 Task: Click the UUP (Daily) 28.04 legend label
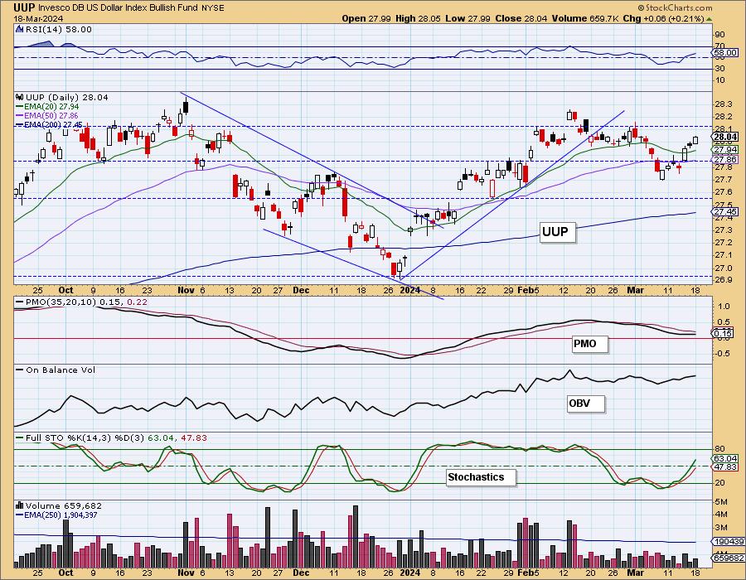[66, 98]
